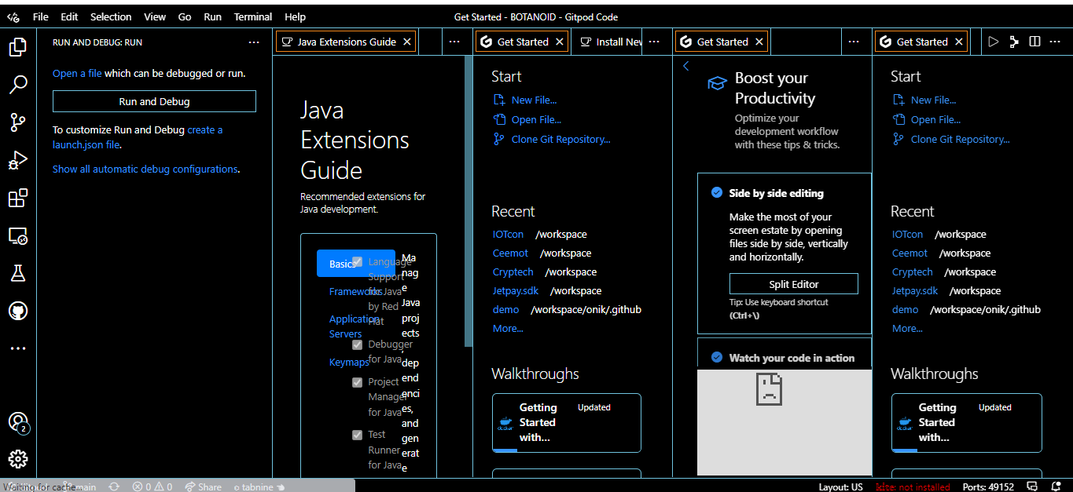Toggle Test Runner for Java checkbox
Screen dimensions: 1073x492
click(357, 435)
